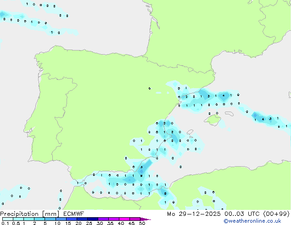Click the ECMWF model label
This screenshot has width=291, height=225.
click(74, 214)
